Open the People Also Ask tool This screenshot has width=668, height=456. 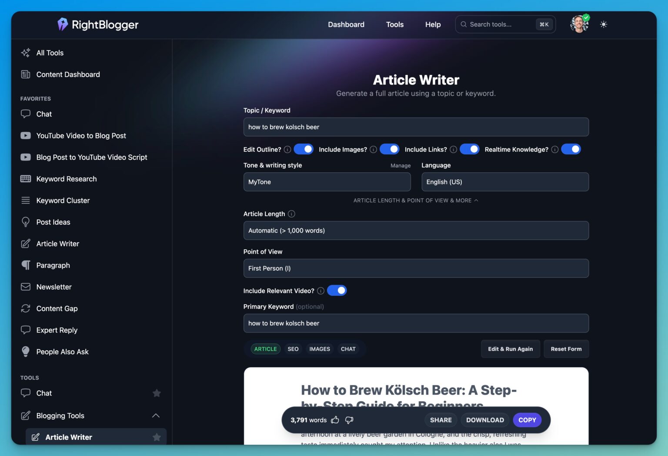pyautogui.click(x=63, y=352)
